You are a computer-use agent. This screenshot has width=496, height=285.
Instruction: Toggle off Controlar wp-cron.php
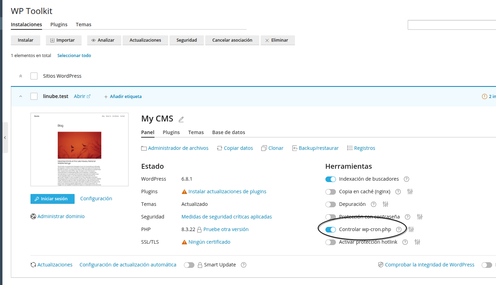point(331,230)
